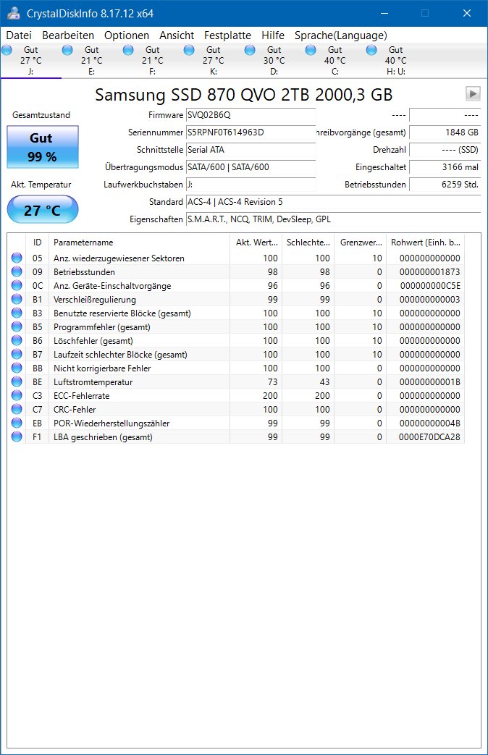Image resolution: width=488 pixels, height=755 pixels.
Task: Switch to drive C: tab
Action: coord(335,61)
